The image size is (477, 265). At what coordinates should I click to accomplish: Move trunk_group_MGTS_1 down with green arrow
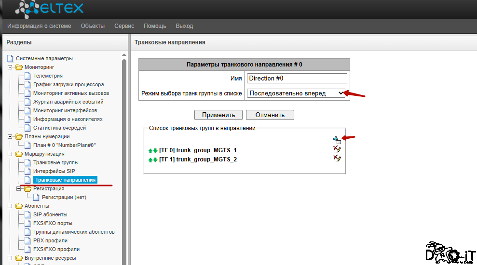point(155,151)
